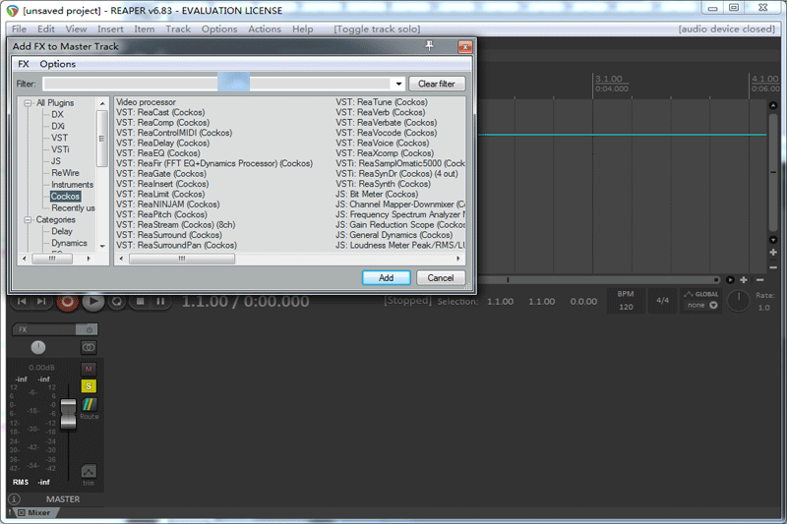Open the Insert menu in the menu bar
This screenshot has width=787, height=524.
110,29
